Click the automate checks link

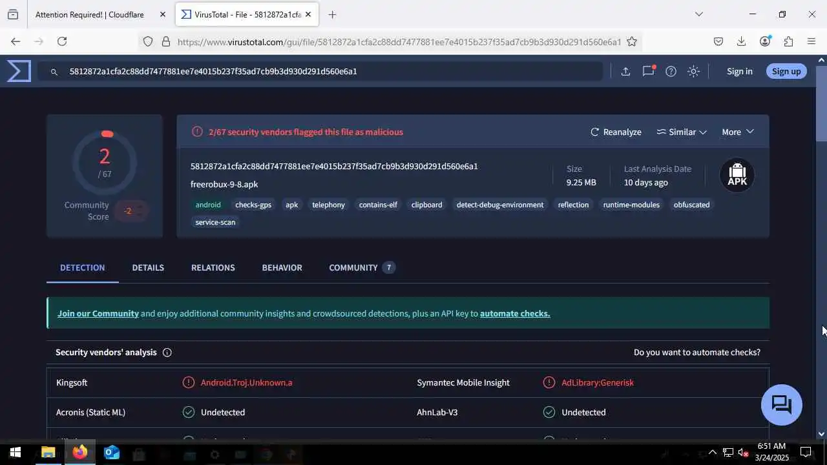[515, 313]
